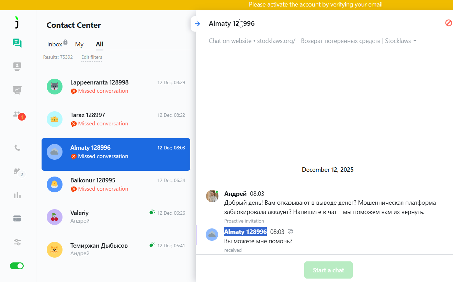Open the bar chart statistics sidebar icon
Screen dimensions: 453x282
tap(17, 195)
